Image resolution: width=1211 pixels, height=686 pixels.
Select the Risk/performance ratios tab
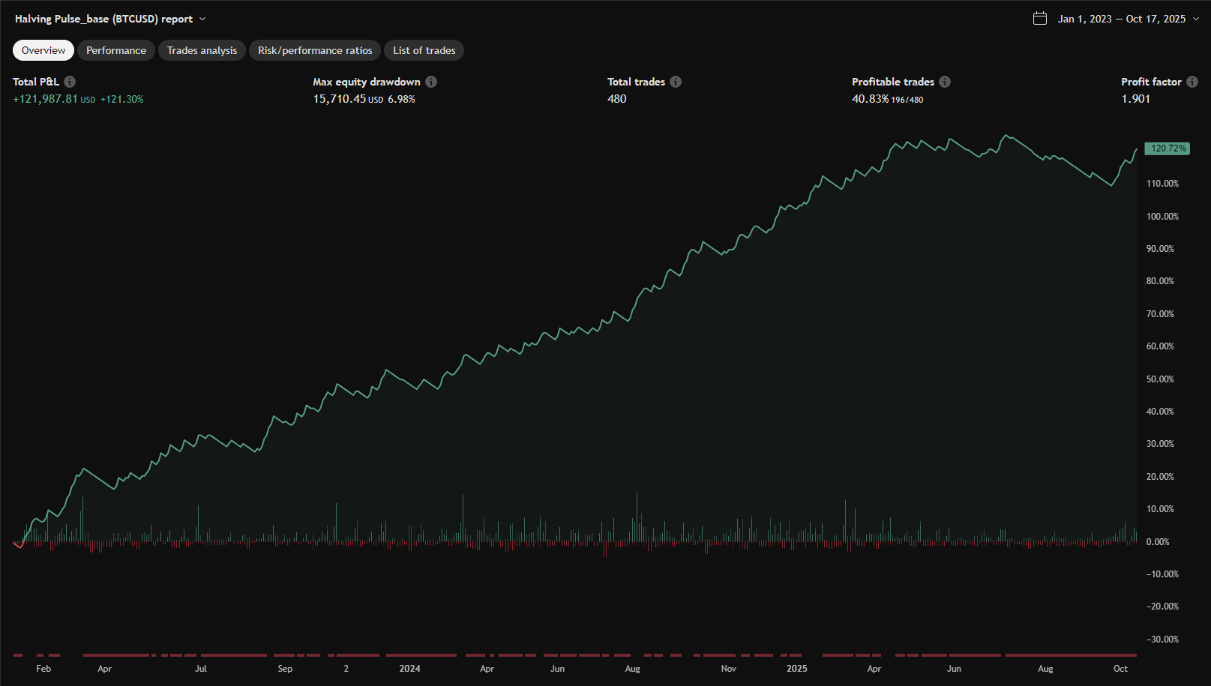[x=315, y=50]
